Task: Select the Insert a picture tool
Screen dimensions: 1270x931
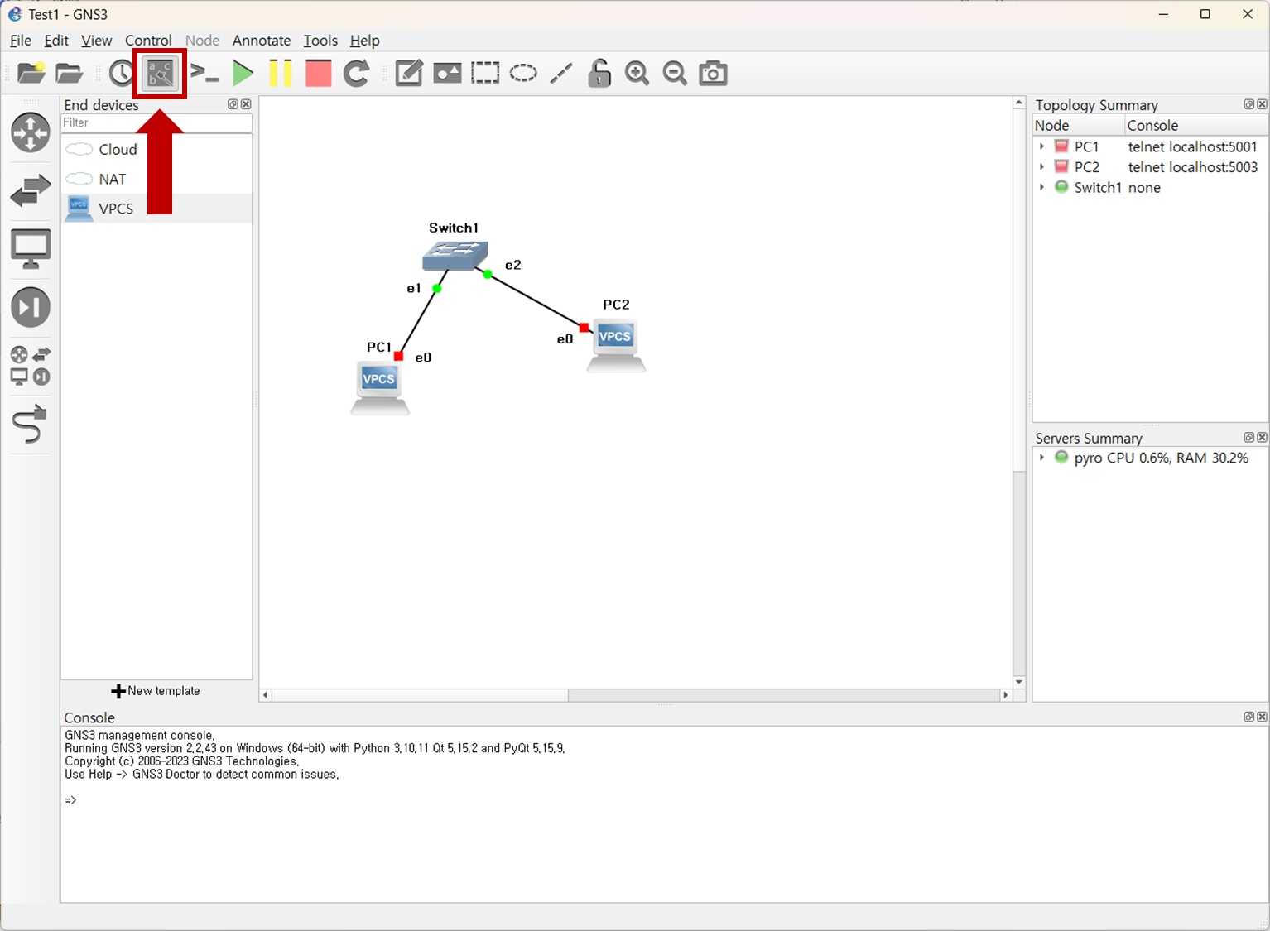Action: [447, 73]
